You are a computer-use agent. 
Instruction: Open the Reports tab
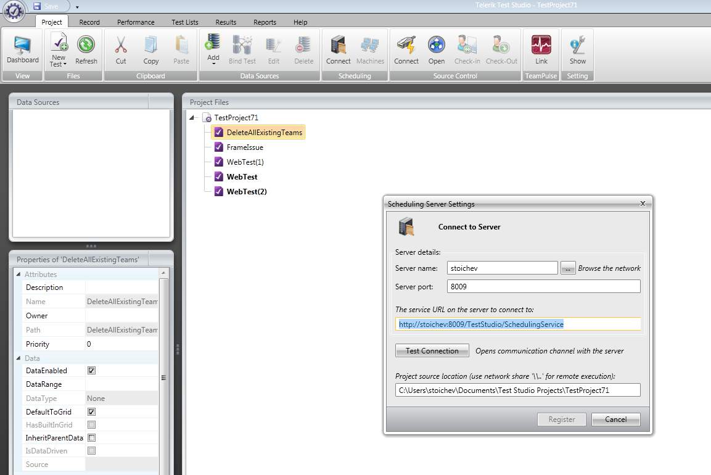pos(265,22)
